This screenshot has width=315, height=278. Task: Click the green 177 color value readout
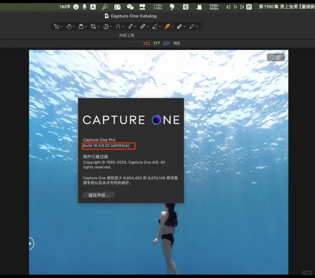click(156, 43)
